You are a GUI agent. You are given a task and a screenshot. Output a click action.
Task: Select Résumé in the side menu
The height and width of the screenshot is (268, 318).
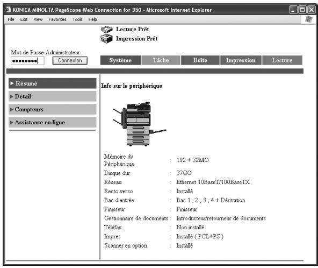pos(52,83)
